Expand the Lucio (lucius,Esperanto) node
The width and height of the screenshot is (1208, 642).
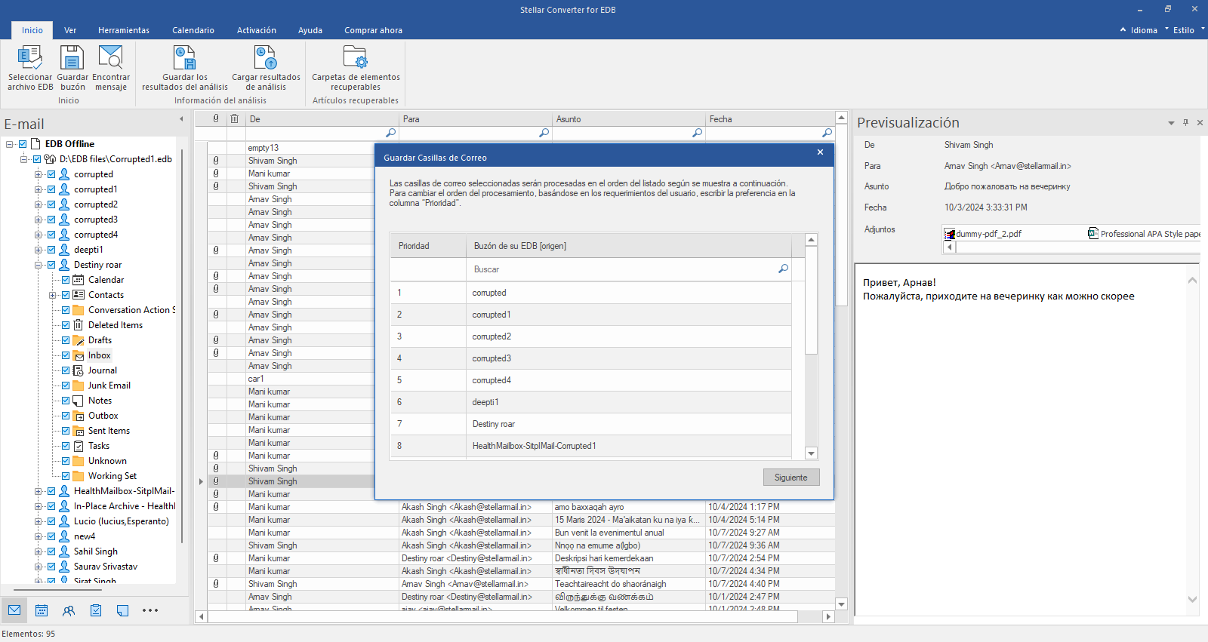(38, 521)
